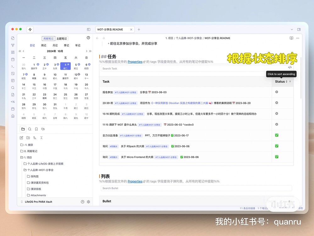The height and width of the screenshot is (236, 314).
Task: Click the new folder icon in file explorer
Action: click(28, 138)
